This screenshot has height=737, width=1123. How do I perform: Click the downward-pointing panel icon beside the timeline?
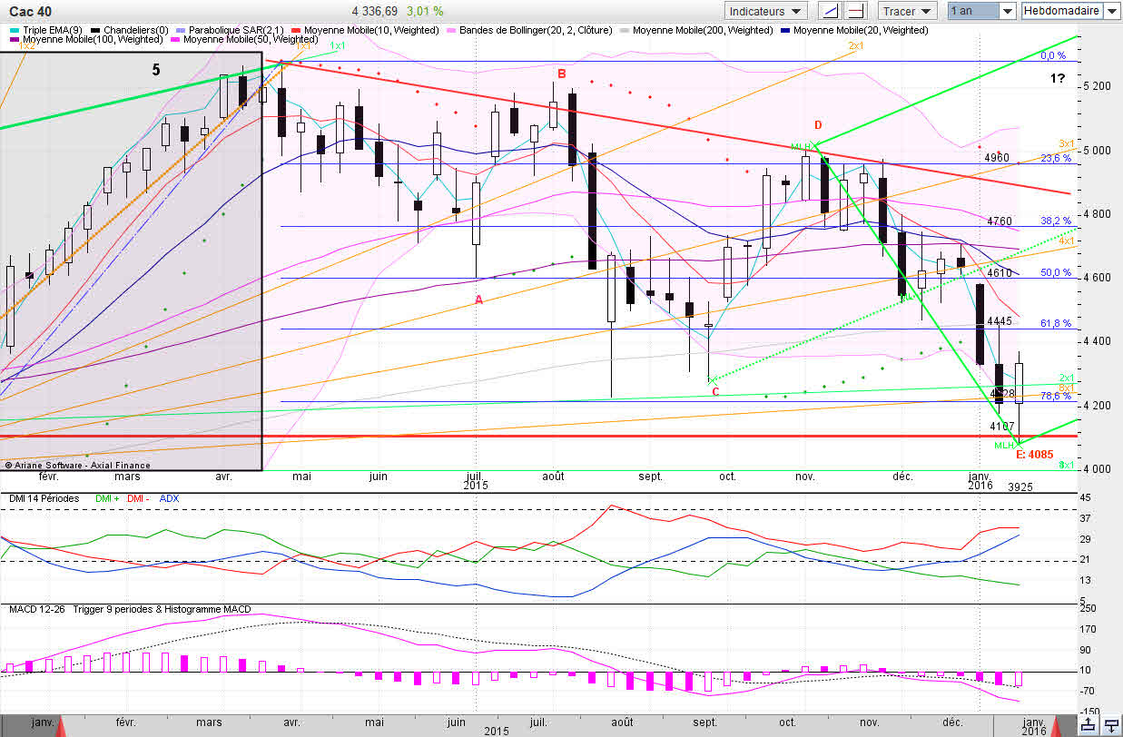pos(1111,723)
